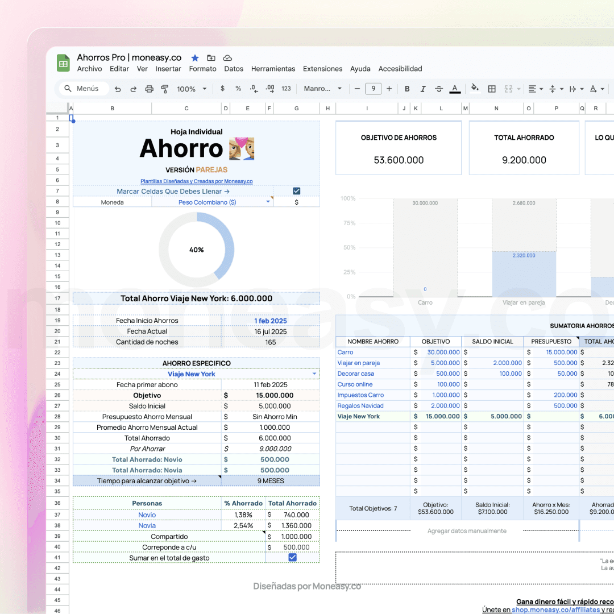Open the Herramientas menu
Viewport: 614px width, 614px height.
coord(273,69)
